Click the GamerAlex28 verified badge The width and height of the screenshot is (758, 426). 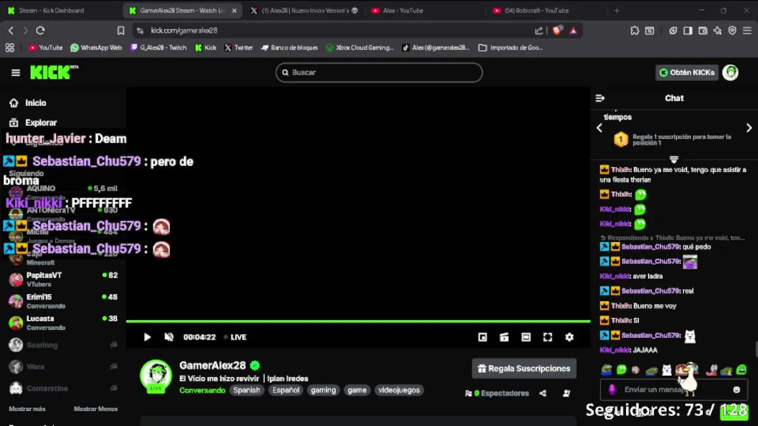tap(255, 366)
